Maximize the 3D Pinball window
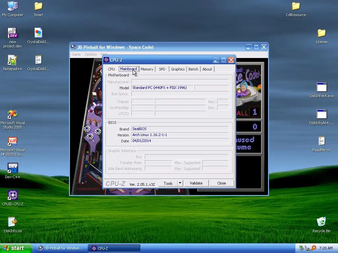Screen dimensions: 338x253 pyautogui.click(x=256, y=47)
